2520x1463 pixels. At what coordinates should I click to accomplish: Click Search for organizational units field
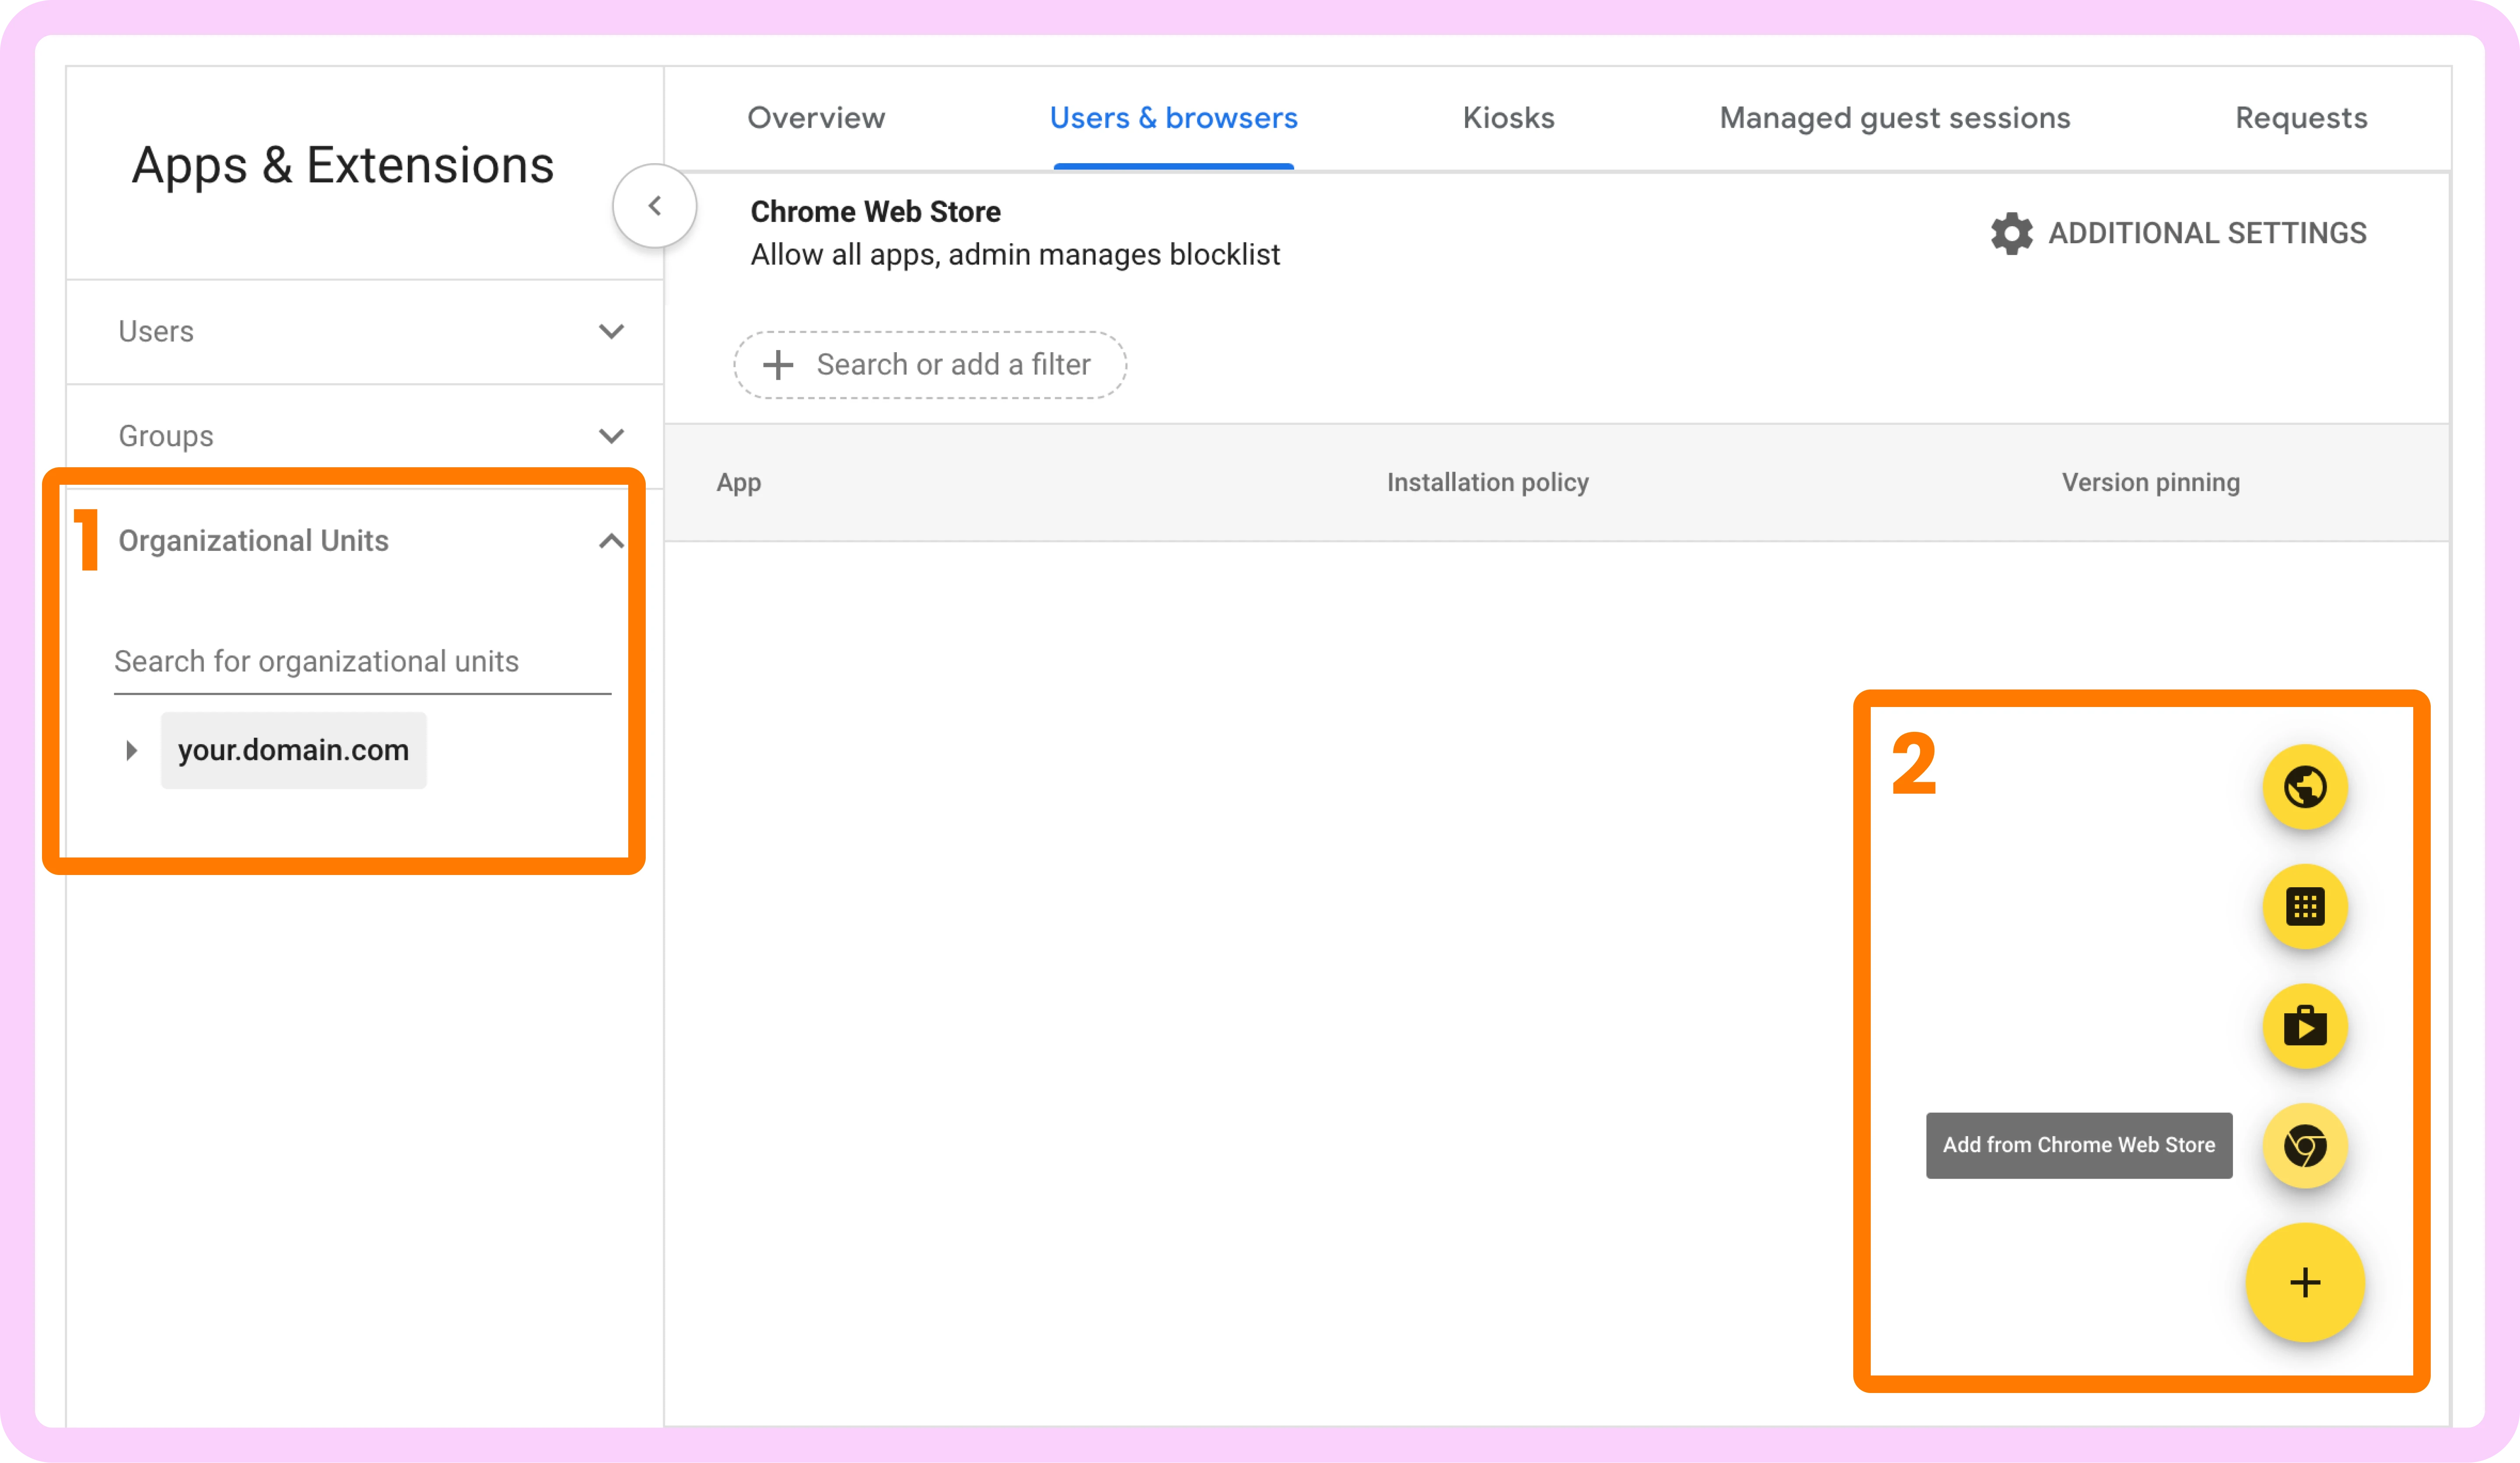point(362,661)
